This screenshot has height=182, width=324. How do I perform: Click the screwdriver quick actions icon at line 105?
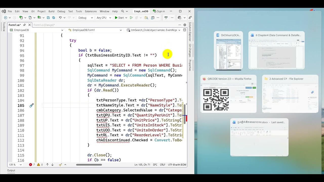coord(31,105)
